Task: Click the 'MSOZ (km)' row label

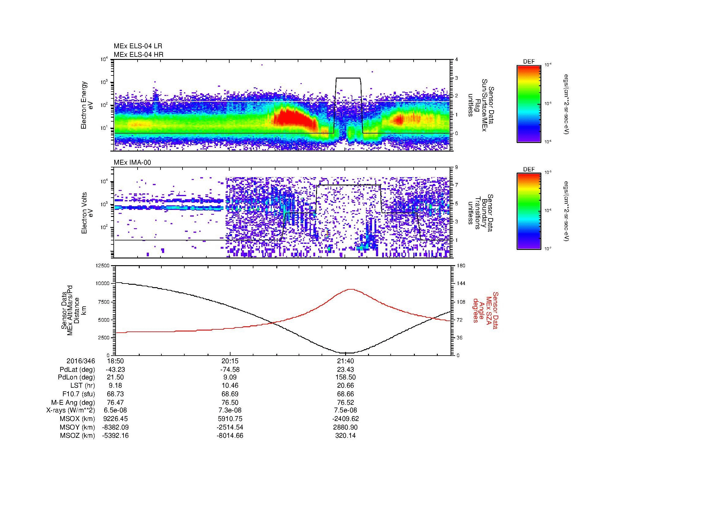Action: pos(78,436)
